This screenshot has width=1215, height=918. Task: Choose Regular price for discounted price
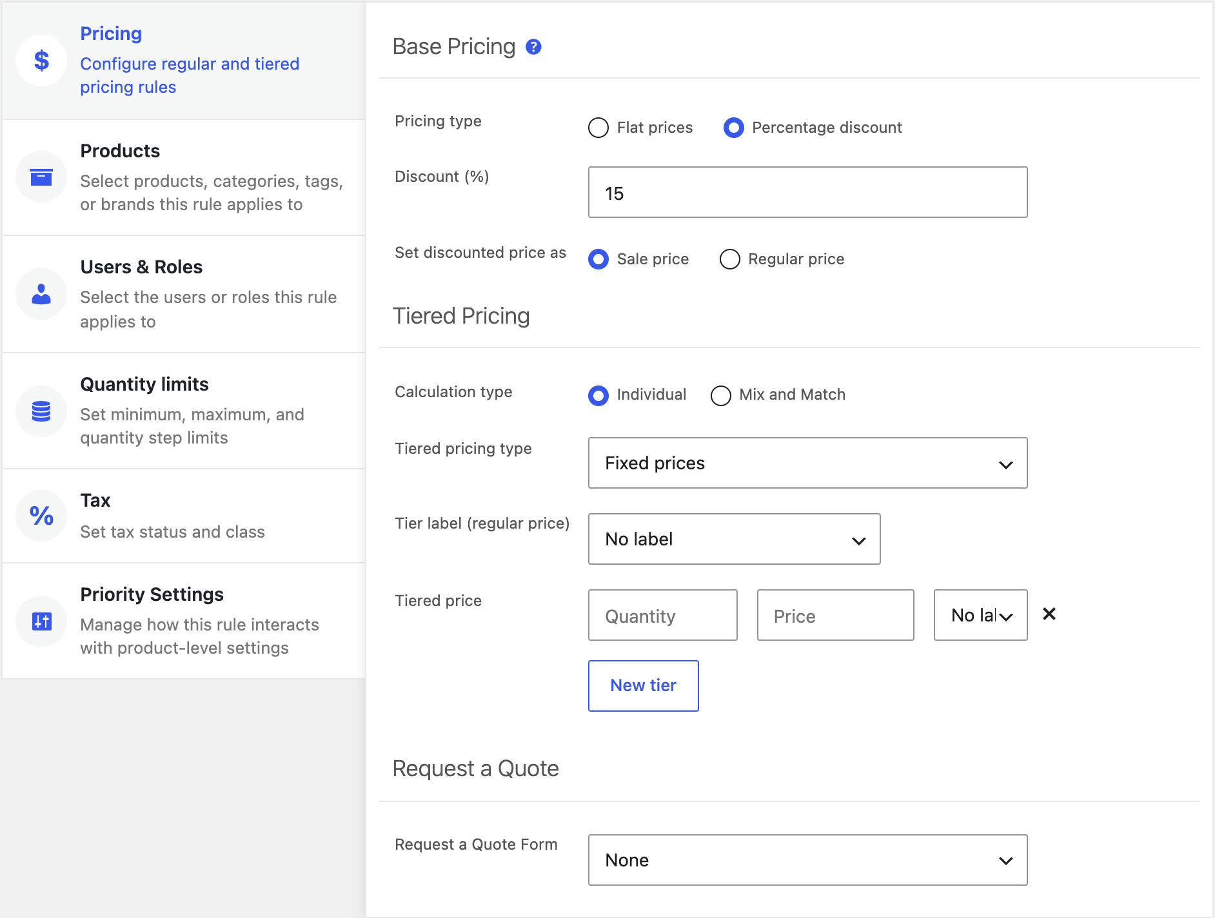click(x=730, y=259)
